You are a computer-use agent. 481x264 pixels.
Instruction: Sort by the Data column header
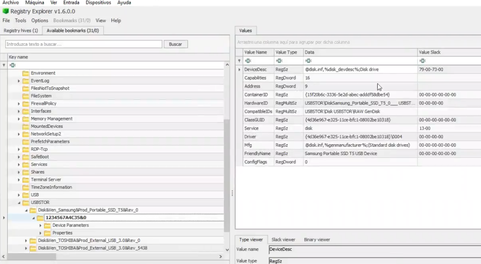point(360,53)
